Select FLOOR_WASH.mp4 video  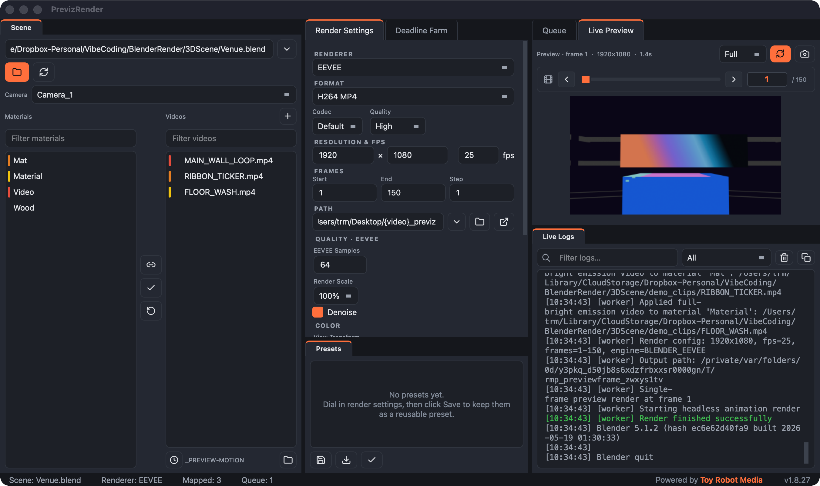pyautogui.click(x=231, y=192)
